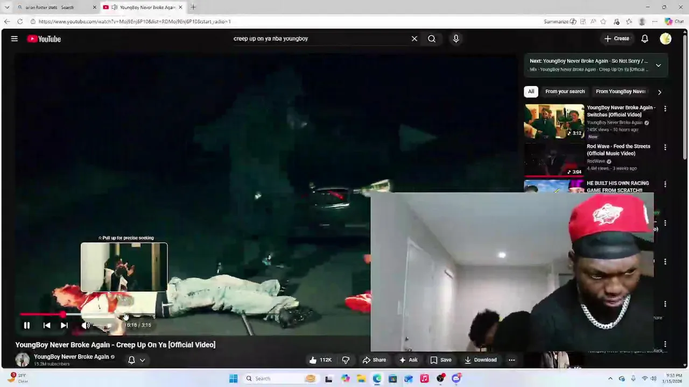
Task: Submit search with the magnifier icon
Action: point(432,39)
